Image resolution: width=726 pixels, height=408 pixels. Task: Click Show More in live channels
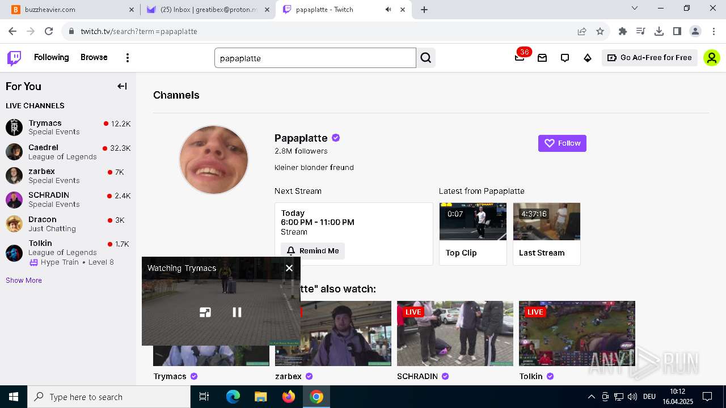pyautogui.click(x=24, y=280)
